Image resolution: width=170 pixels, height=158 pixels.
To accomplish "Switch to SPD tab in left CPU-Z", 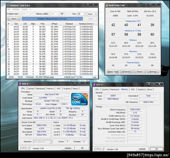I will pyautogui.click(x=59, y=89).
